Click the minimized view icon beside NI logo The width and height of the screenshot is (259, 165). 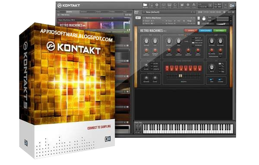225,6
